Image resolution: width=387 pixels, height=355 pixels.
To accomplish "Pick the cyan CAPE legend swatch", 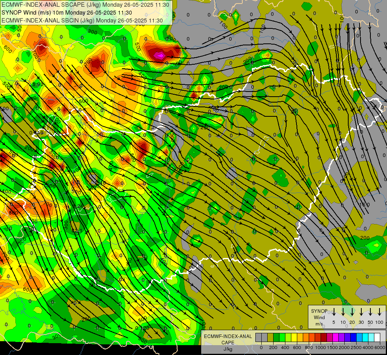I will pos(365,338).
